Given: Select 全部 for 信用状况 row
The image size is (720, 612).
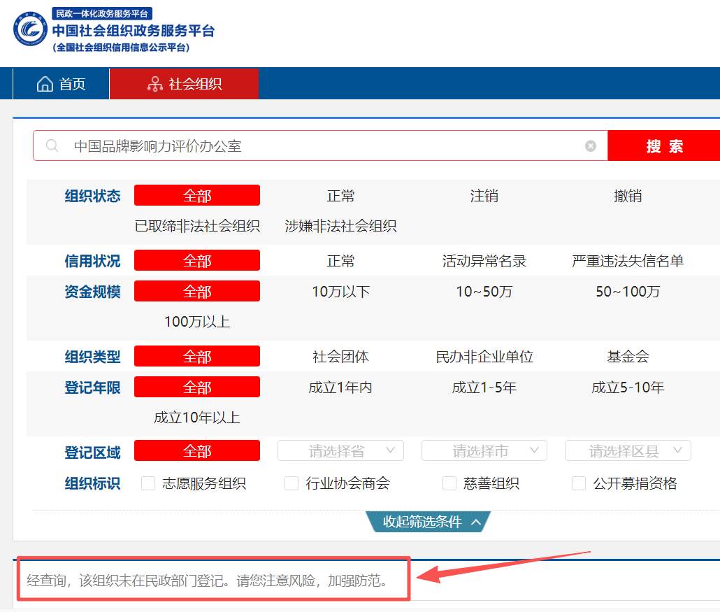Looking at the screenshot, I should pyautogui.click(x=196, y=260).
